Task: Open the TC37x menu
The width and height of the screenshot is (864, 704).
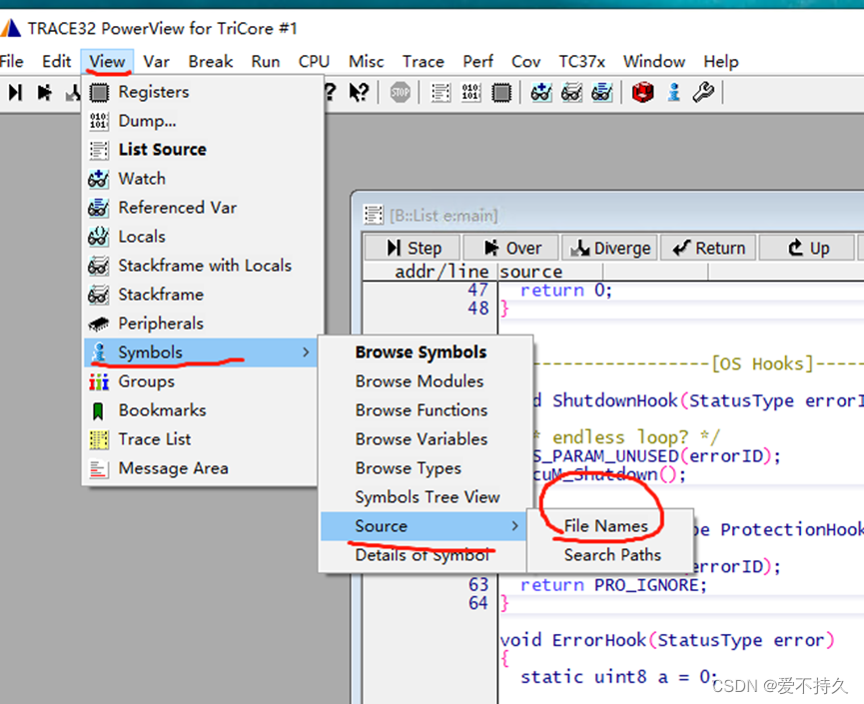Action: point(582,61)
